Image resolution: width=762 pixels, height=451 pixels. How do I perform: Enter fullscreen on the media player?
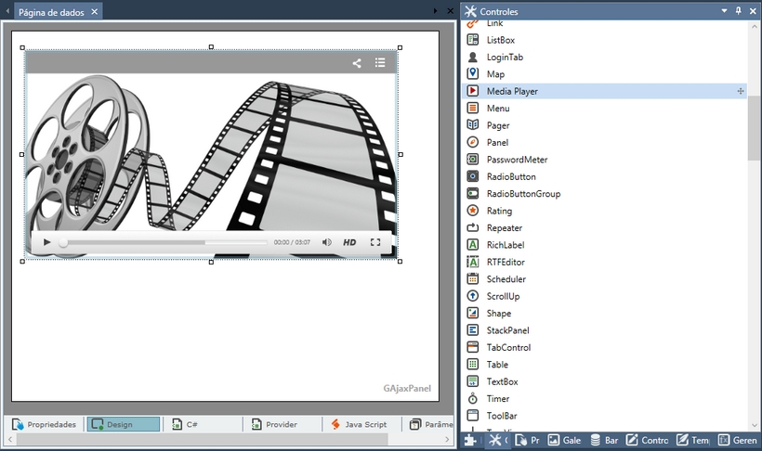pyautogui.click(x=375, y=242)
